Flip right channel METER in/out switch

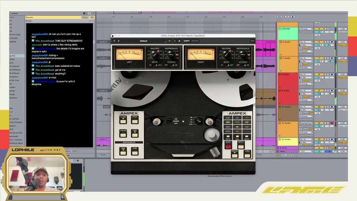(226, 65)
